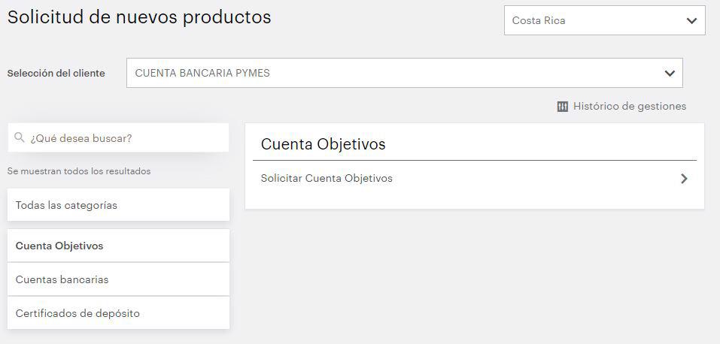This screenshot has height=344, width=720.
Task: Click the Se muestran todos los resultados text
Action: [79, 171]
